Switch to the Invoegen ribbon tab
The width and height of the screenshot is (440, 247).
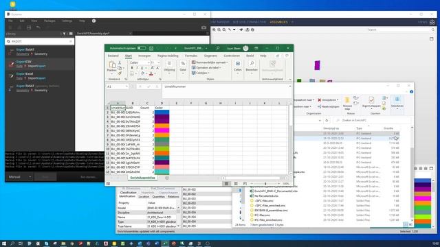point(144,56)
